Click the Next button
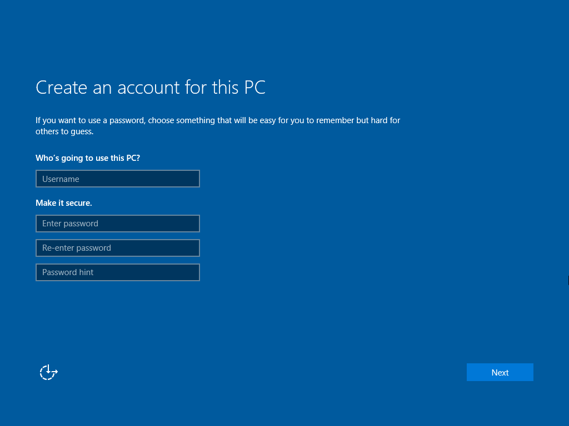 click(x=500, y=372)
